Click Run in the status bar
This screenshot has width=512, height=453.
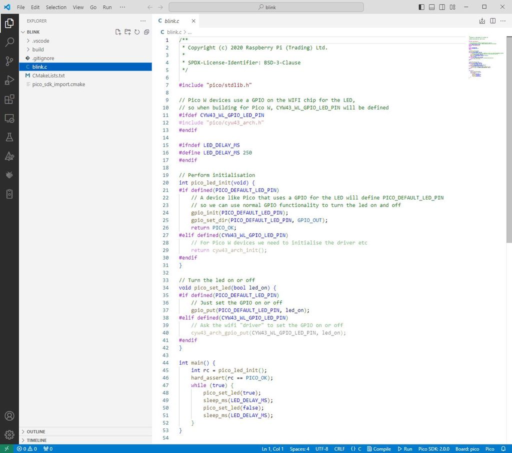pyautogui.click(x=404, y=448)
